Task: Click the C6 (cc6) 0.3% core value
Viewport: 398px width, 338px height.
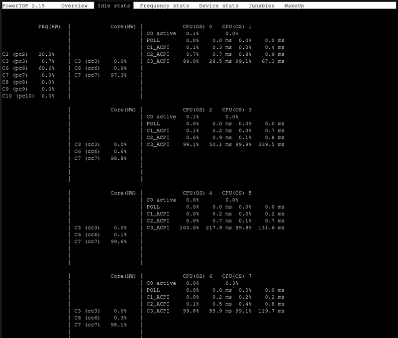Action: click(120, 318)
